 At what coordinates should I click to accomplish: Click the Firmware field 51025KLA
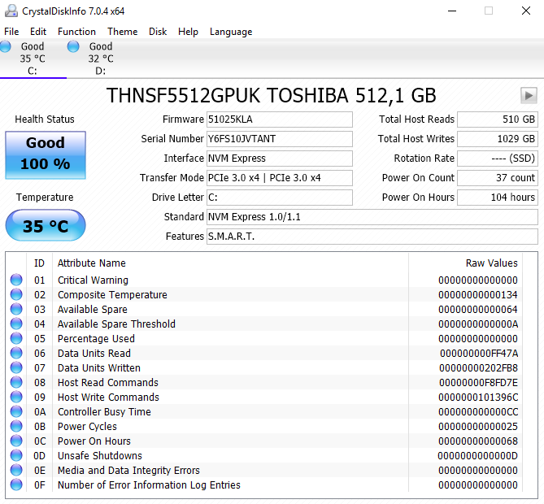(x=280, y=119)
